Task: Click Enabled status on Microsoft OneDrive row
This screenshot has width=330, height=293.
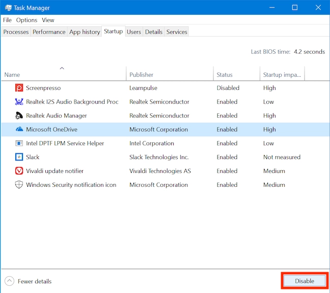Action: (227, 129)
